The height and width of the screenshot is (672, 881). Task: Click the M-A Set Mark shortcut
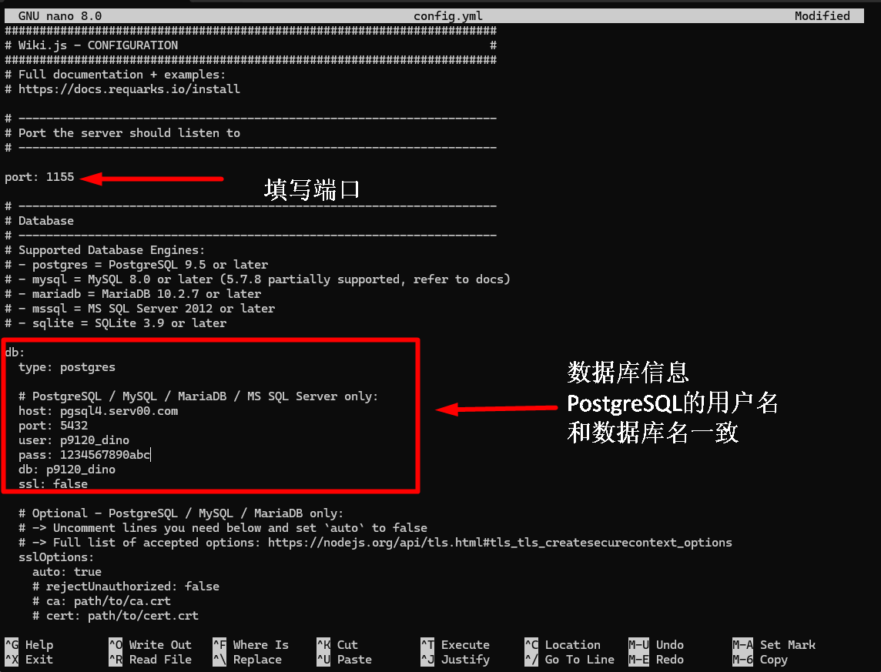click(x=774, y=645)
